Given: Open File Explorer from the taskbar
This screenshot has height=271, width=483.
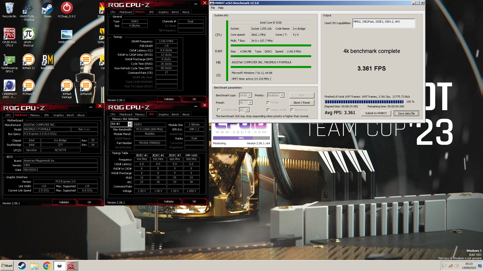Looking at the screenshot, I should 34,266.
